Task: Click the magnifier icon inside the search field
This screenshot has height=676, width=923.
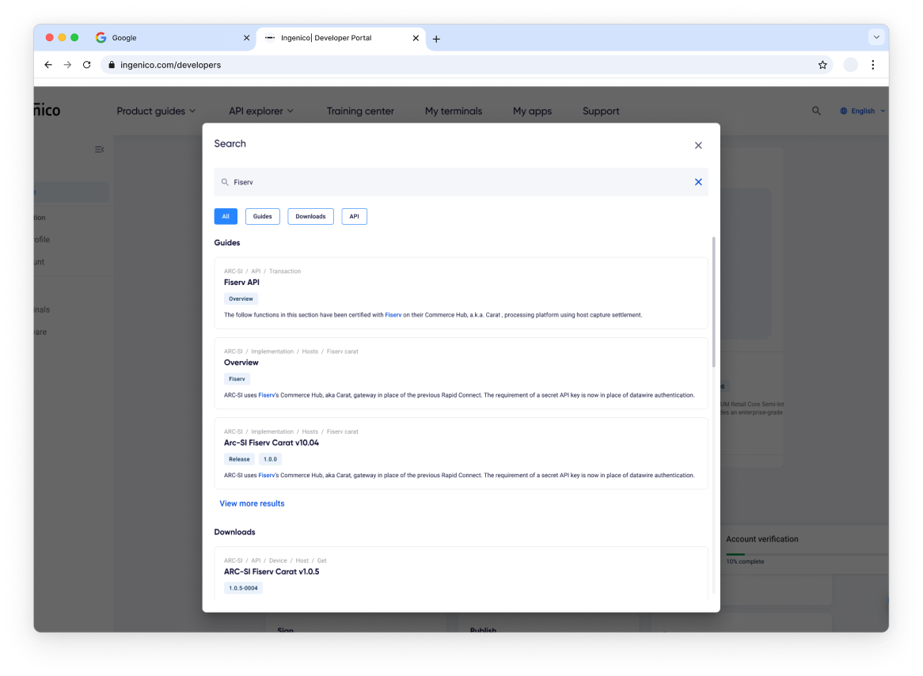Action: click(224, 181)
